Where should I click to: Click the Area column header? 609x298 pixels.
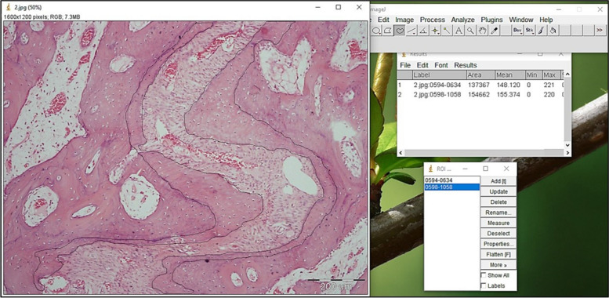point(480,75)
